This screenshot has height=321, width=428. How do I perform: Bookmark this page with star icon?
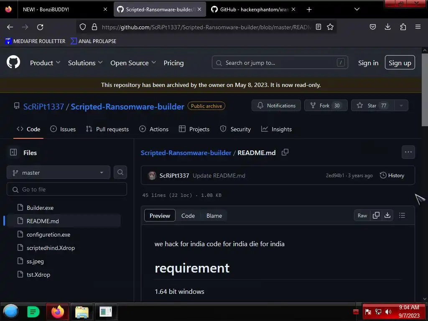point(330,27)
